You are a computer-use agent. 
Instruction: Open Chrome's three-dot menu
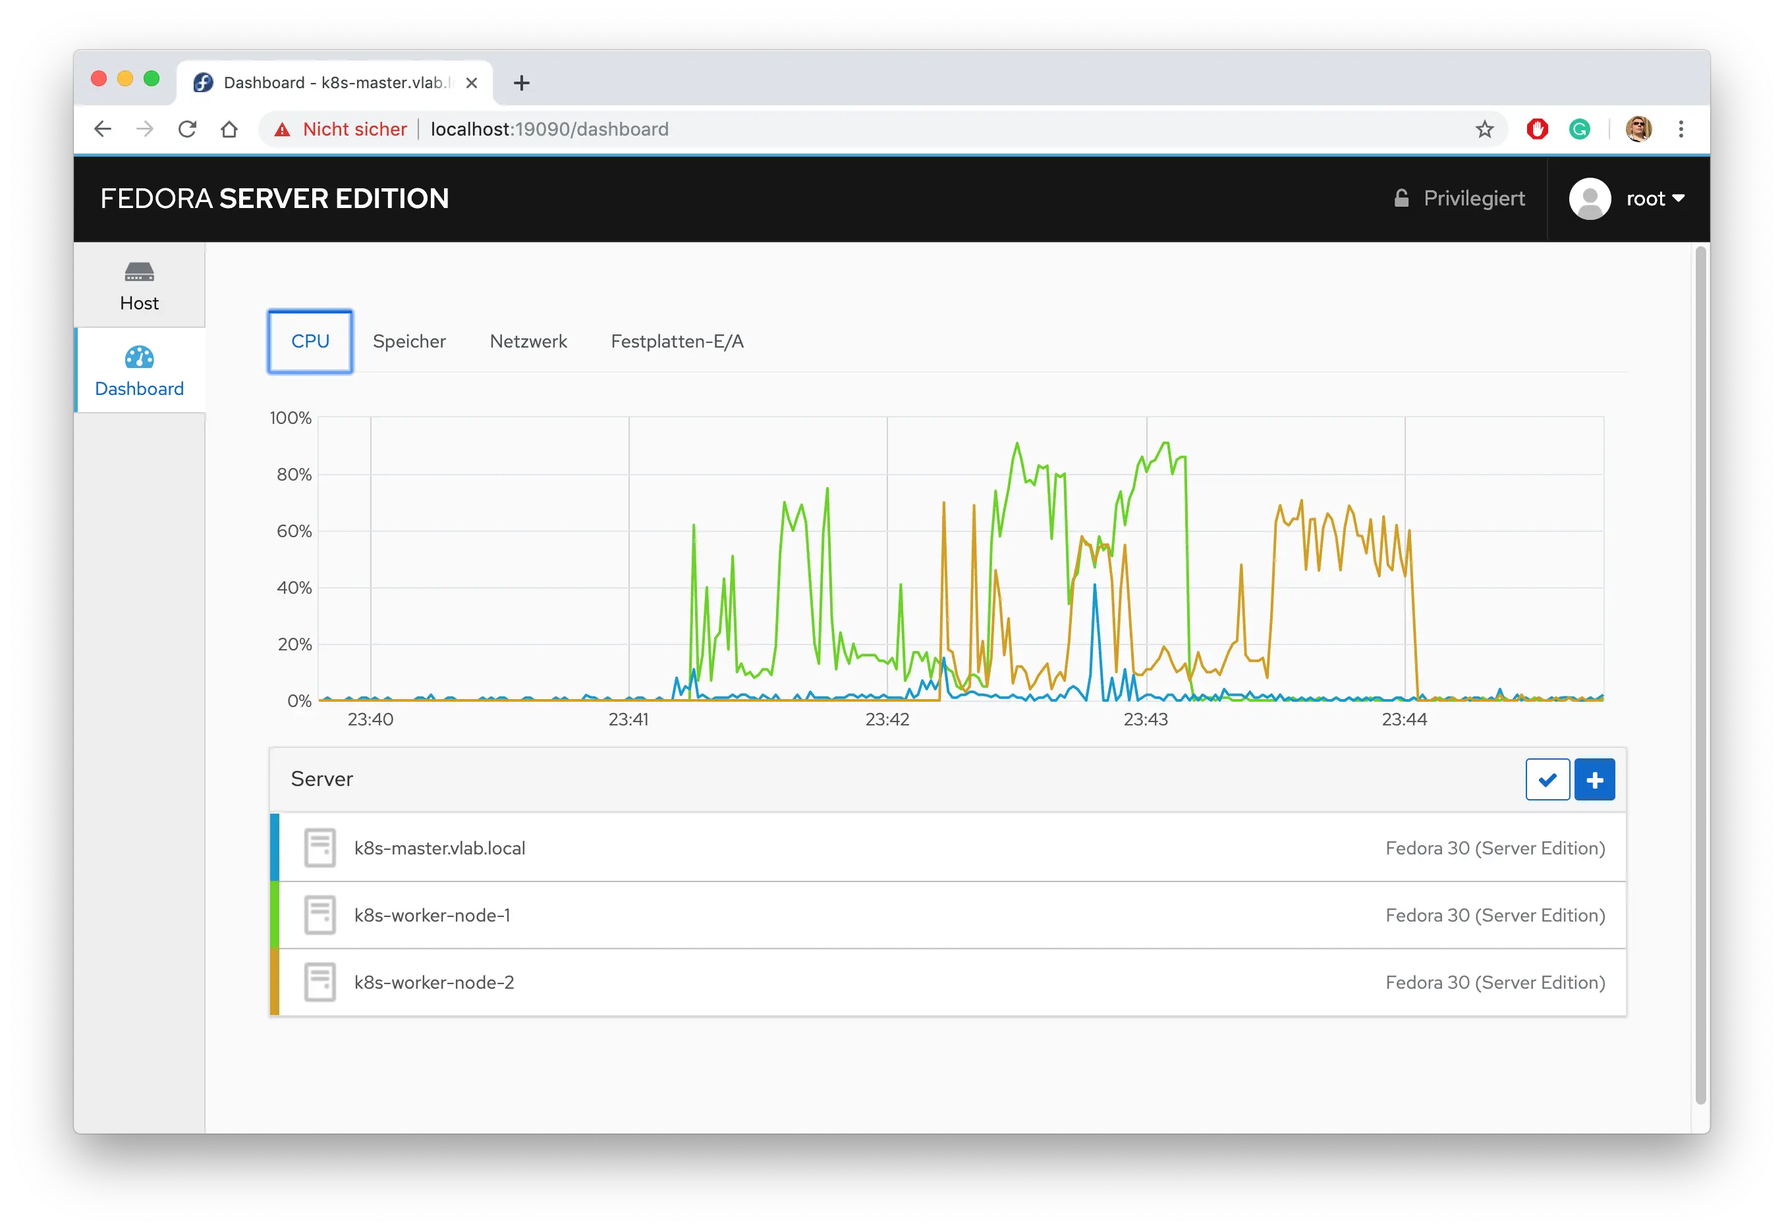[1681, 129]
